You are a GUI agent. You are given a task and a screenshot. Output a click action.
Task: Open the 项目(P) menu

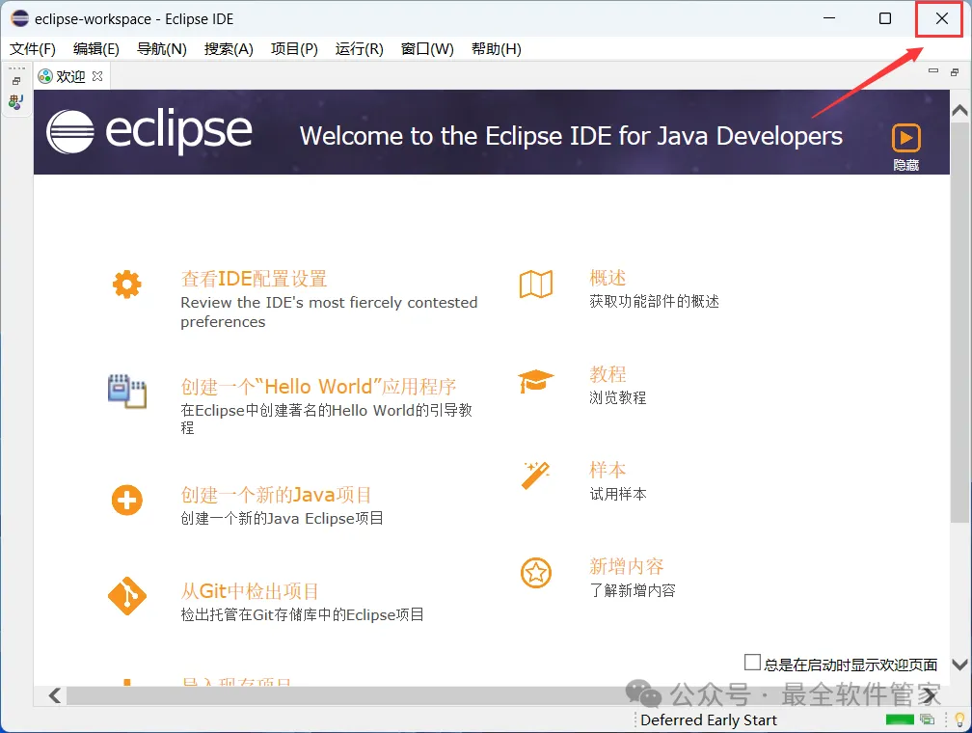click(294, 48)
